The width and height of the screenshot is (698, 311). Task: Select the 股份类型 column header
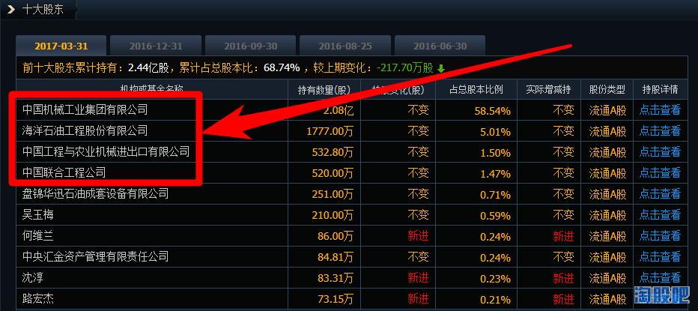click(x=607, y=89)
